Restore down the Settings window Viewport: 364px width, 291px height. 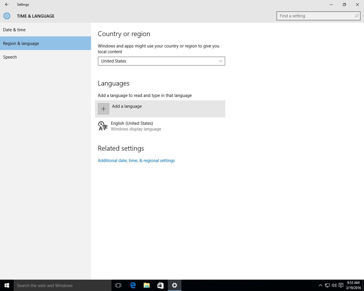tap(344, 5)
